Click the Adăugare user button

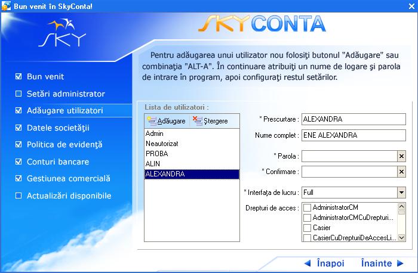click(167, 121)
